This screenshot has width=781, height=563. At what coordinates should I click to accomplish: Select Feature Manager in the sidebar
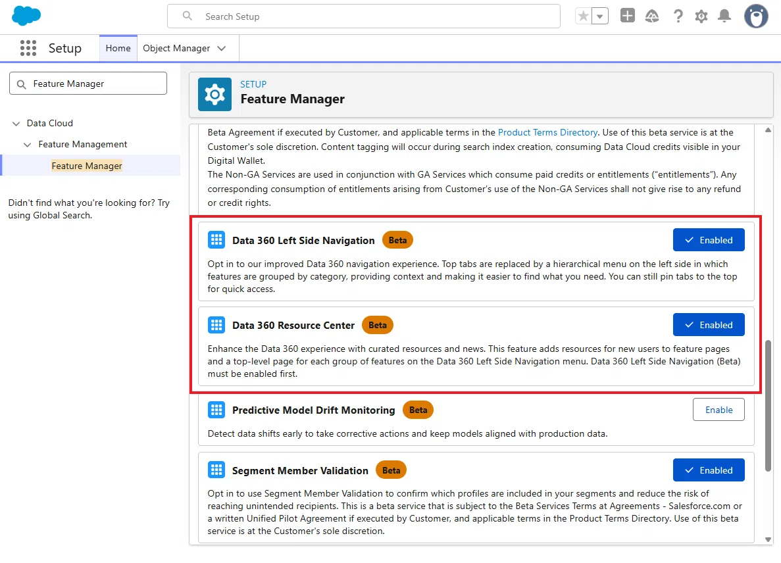pos(87,166)
